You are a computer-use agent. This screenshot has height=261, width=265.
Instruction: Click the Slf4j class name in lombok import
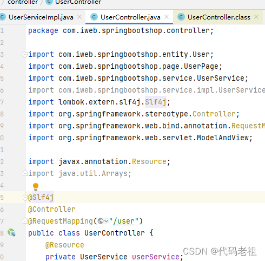click(x=155, y=102)
